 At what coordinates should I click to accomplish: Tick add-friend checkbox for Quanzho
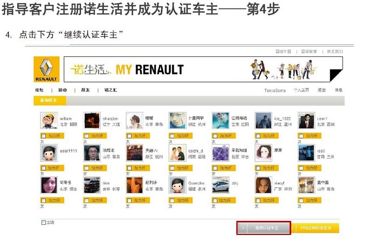pyautogui.click(x=172, y=201)
